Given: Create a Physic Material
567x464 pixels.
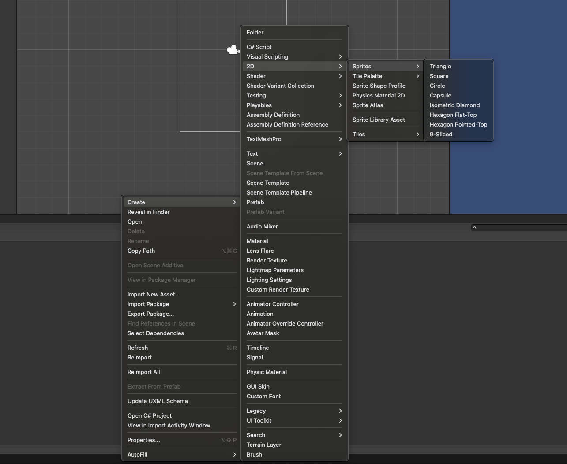Looking at the screenshot, I should pyautogui.click(x=294, y=372).
